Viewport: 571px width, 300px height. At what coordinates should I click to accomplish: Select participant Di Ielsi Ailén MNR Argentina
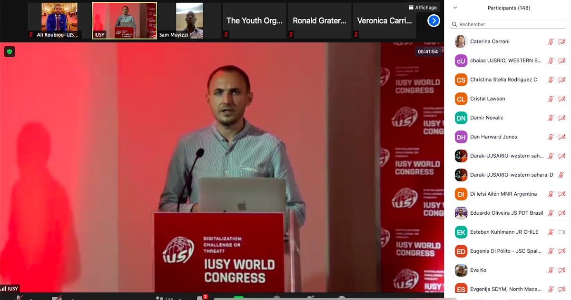[508, 194]
